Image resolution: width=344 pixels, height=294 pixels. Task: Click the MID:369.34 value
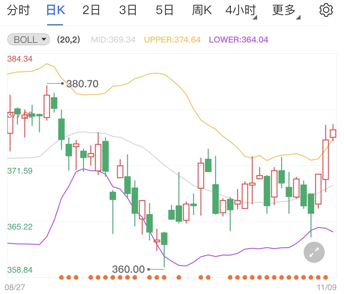[113, 40]
